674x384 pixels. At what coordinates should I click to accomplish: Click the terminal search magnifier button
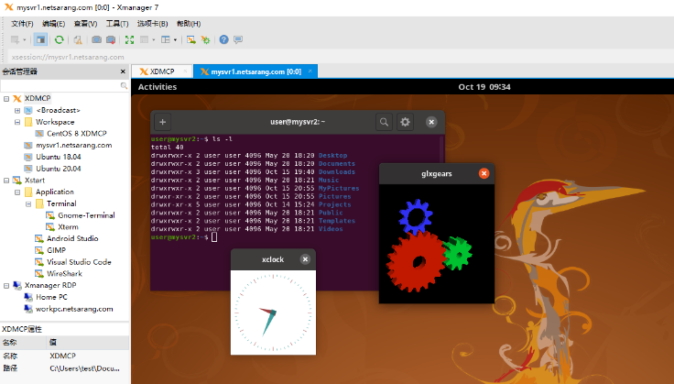point(384,122)
